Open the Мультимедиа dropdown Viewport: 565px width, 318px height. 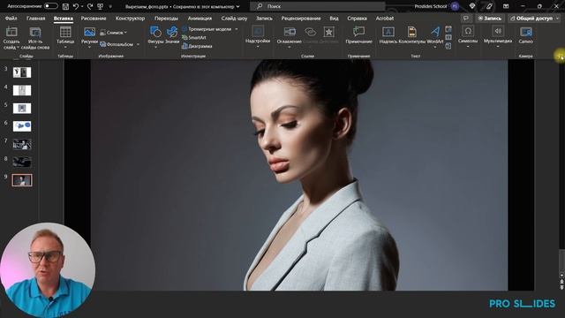click(x=498, y=37)
